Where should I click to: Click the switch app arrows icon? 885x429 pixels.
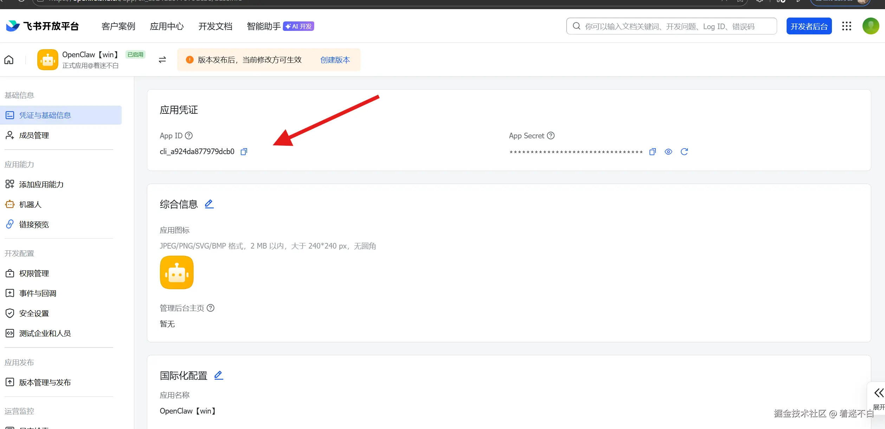tap(162, 60)
